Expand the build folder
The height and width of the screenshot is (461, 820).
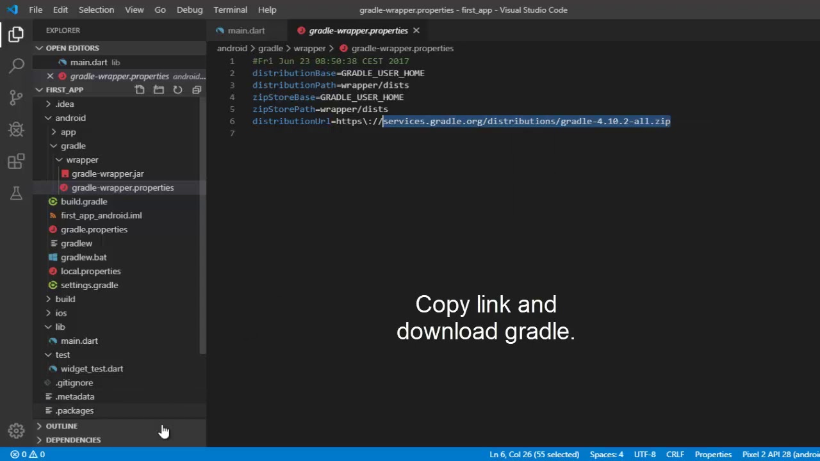[48, 299]
